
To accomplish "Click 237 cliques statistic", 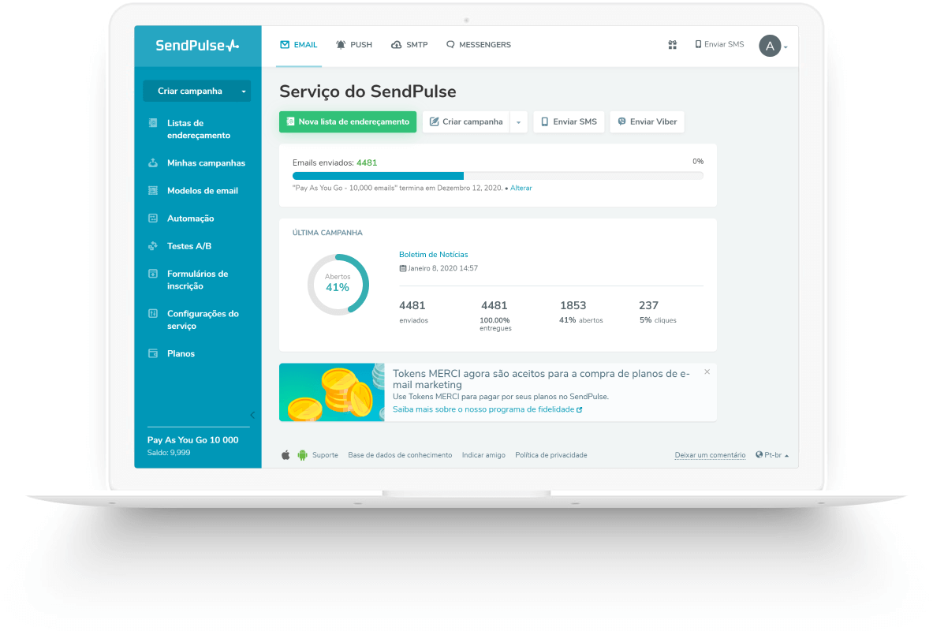I will [658, 312].
